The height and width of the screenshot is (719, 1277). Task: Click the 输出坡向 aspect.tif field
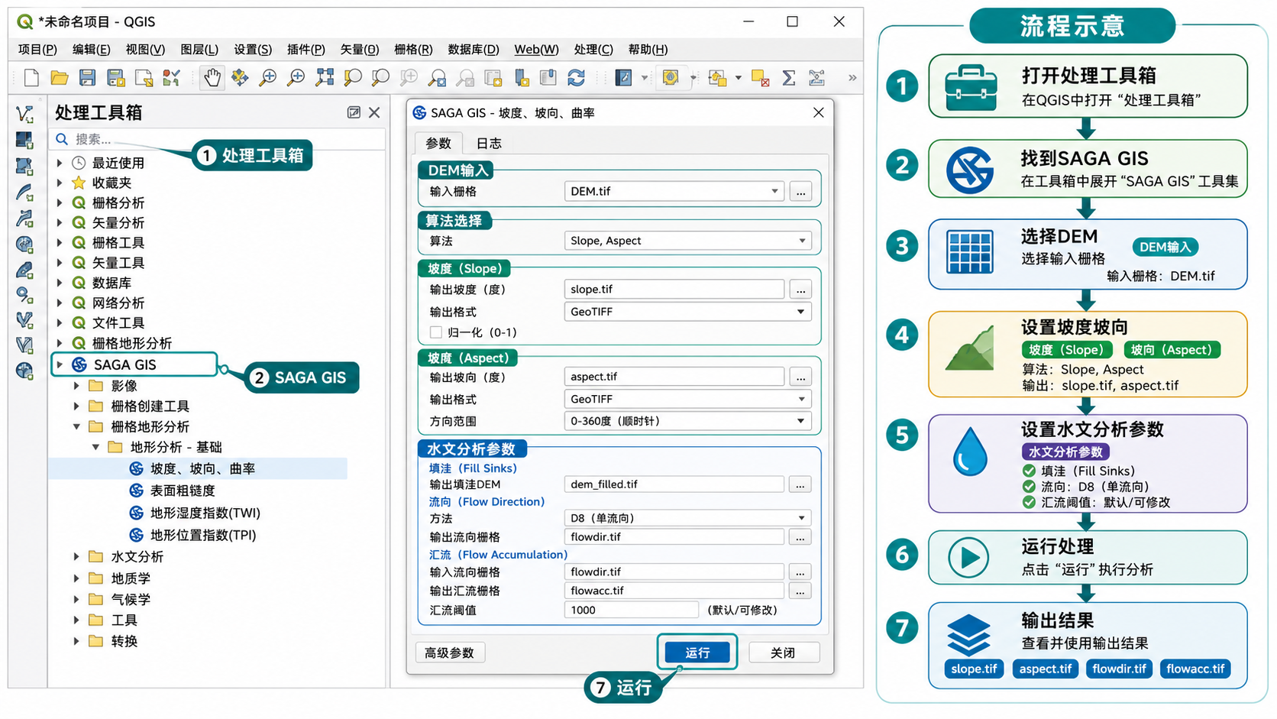[674, 377]
